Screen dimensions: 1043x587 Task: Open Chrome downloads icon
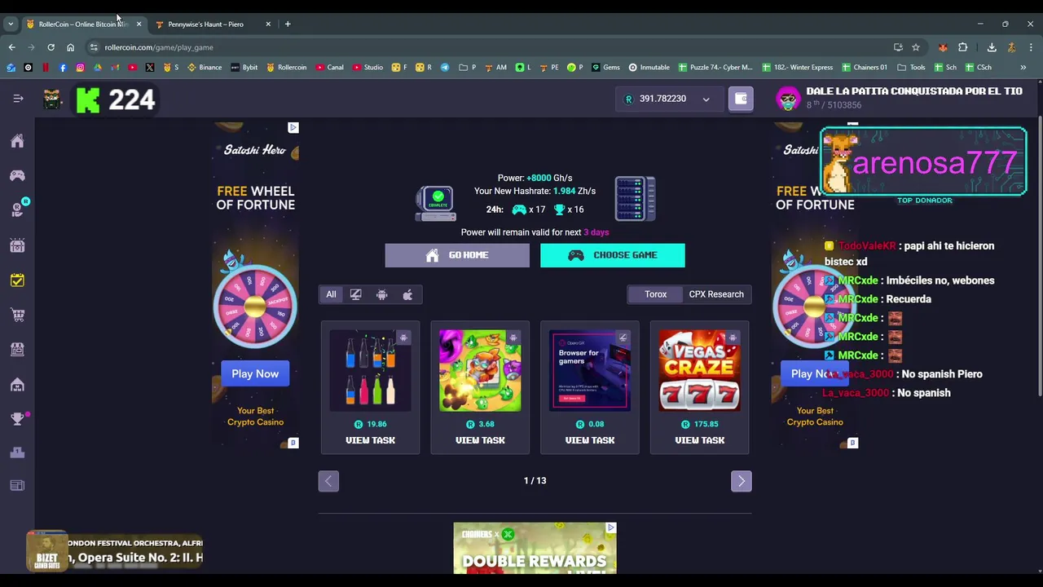[x=992, y=47]
